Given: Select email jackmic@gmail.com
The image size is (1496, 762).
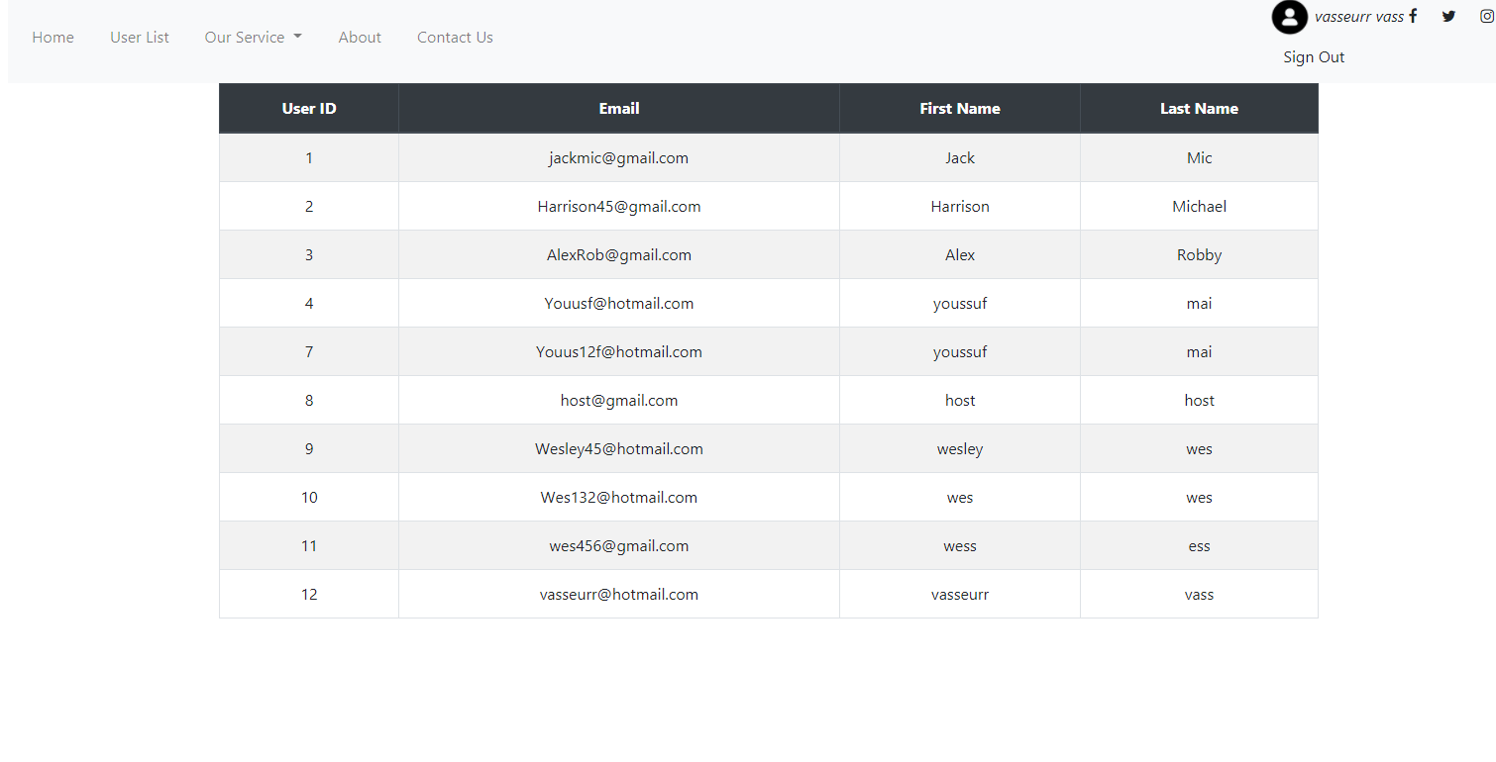Looking at the screenshot, I should (619, 158).
